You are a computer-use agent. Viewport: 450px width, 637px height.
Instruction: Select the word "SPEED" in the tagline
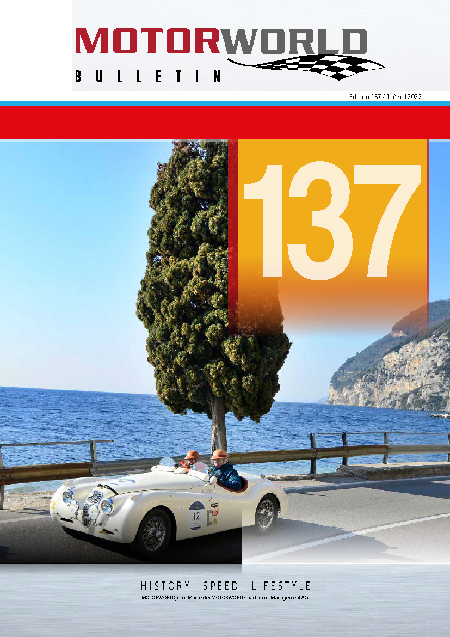220,586
